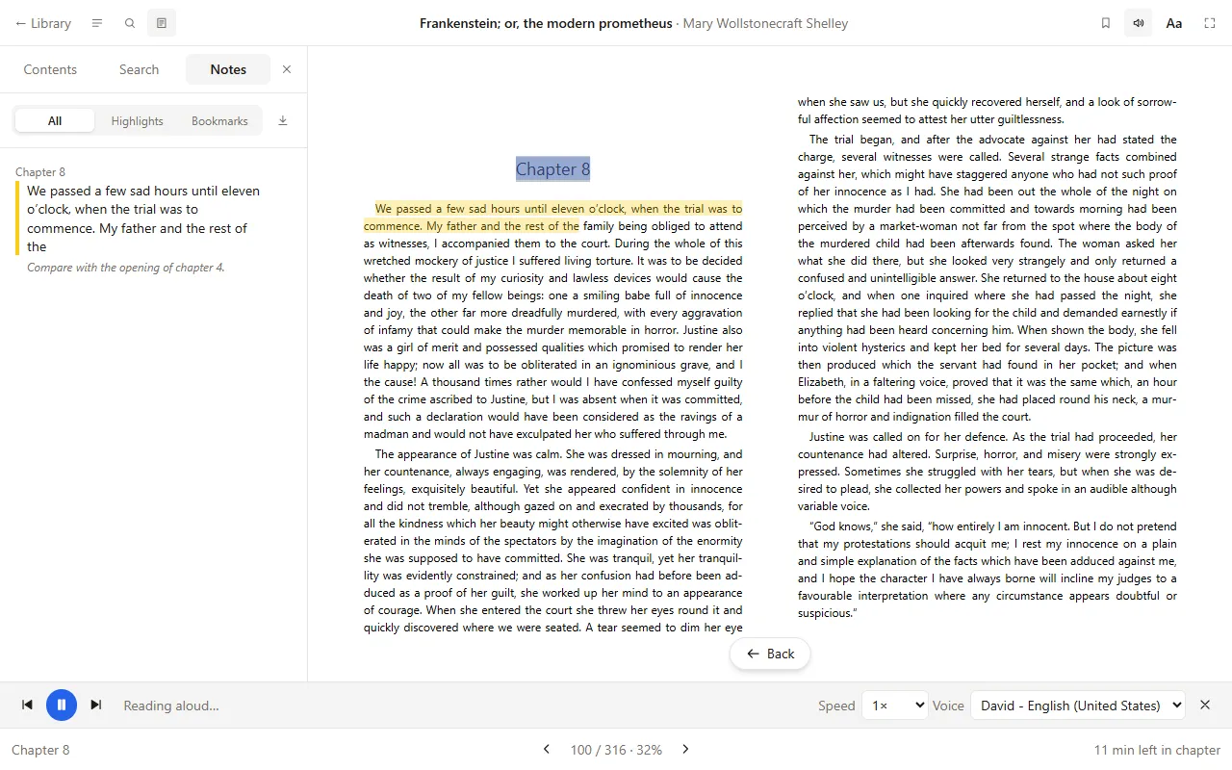Select the Notes tab

click(x=228, y=69)
